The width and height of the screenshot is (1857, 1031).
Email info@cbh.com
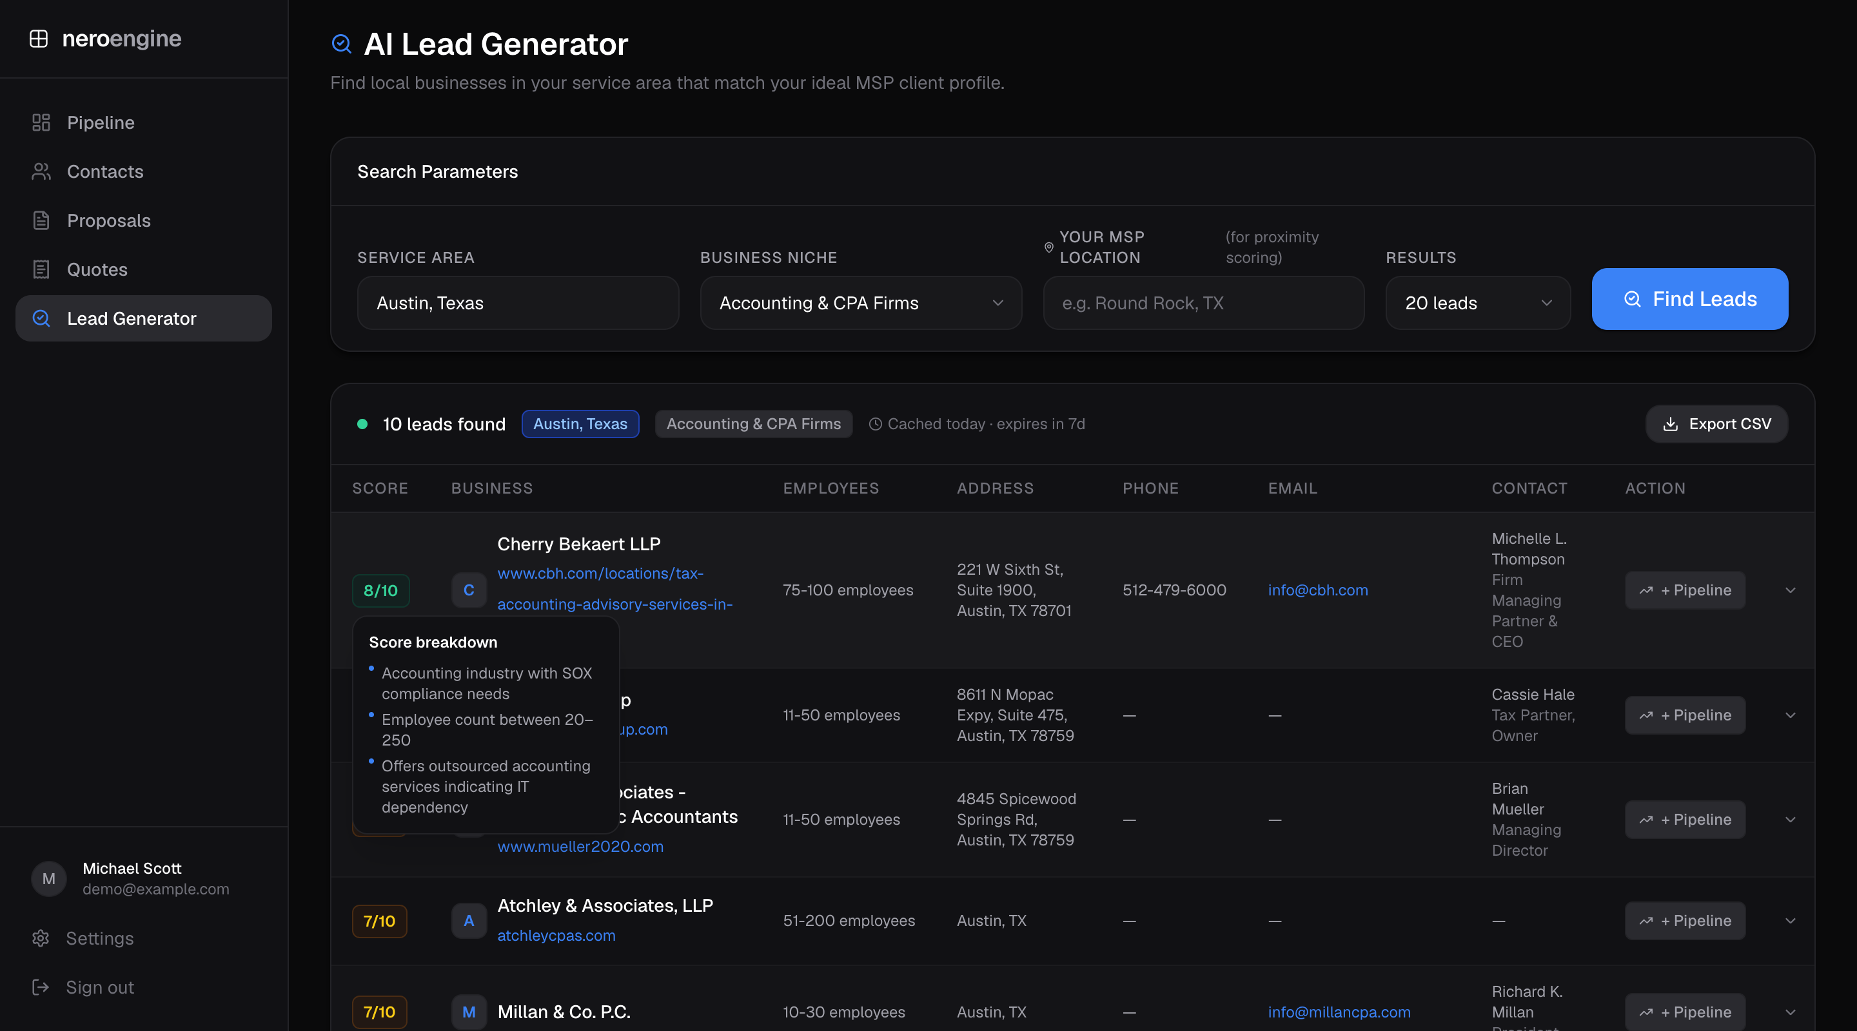pos(1318,590)
